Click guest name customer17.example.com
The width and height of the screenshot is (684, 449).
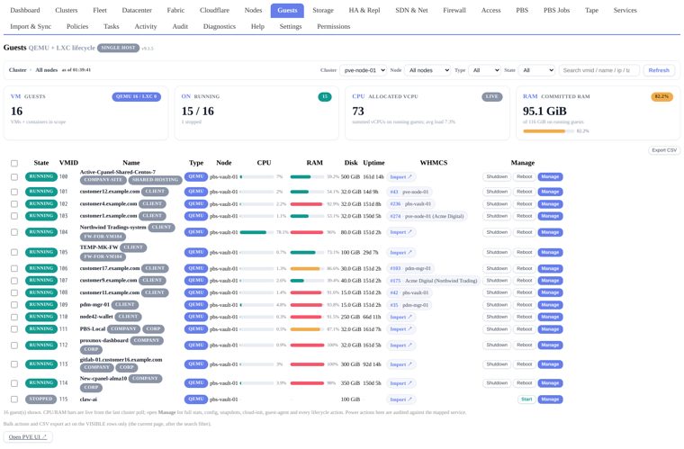[110, 268]
